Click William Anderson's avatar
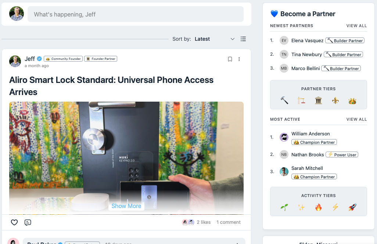 click(284, 137)
